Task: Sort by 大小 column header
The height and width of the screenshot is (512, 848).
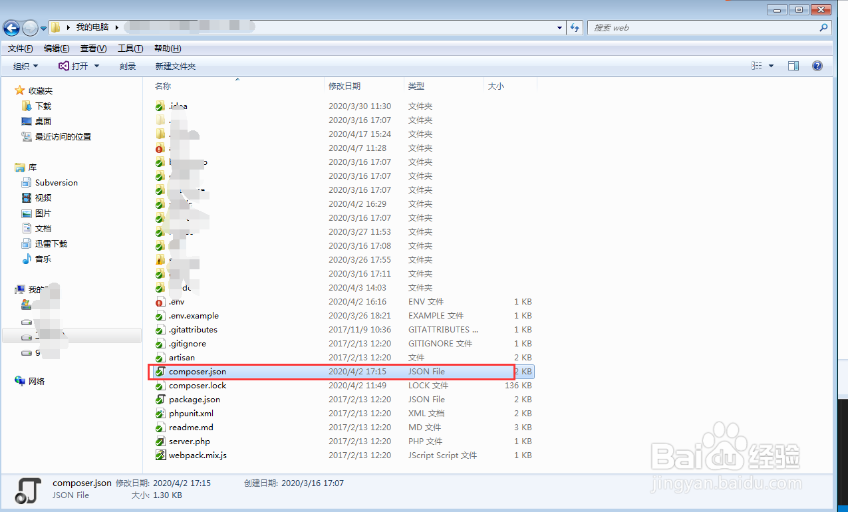Action: coord(496,86)
